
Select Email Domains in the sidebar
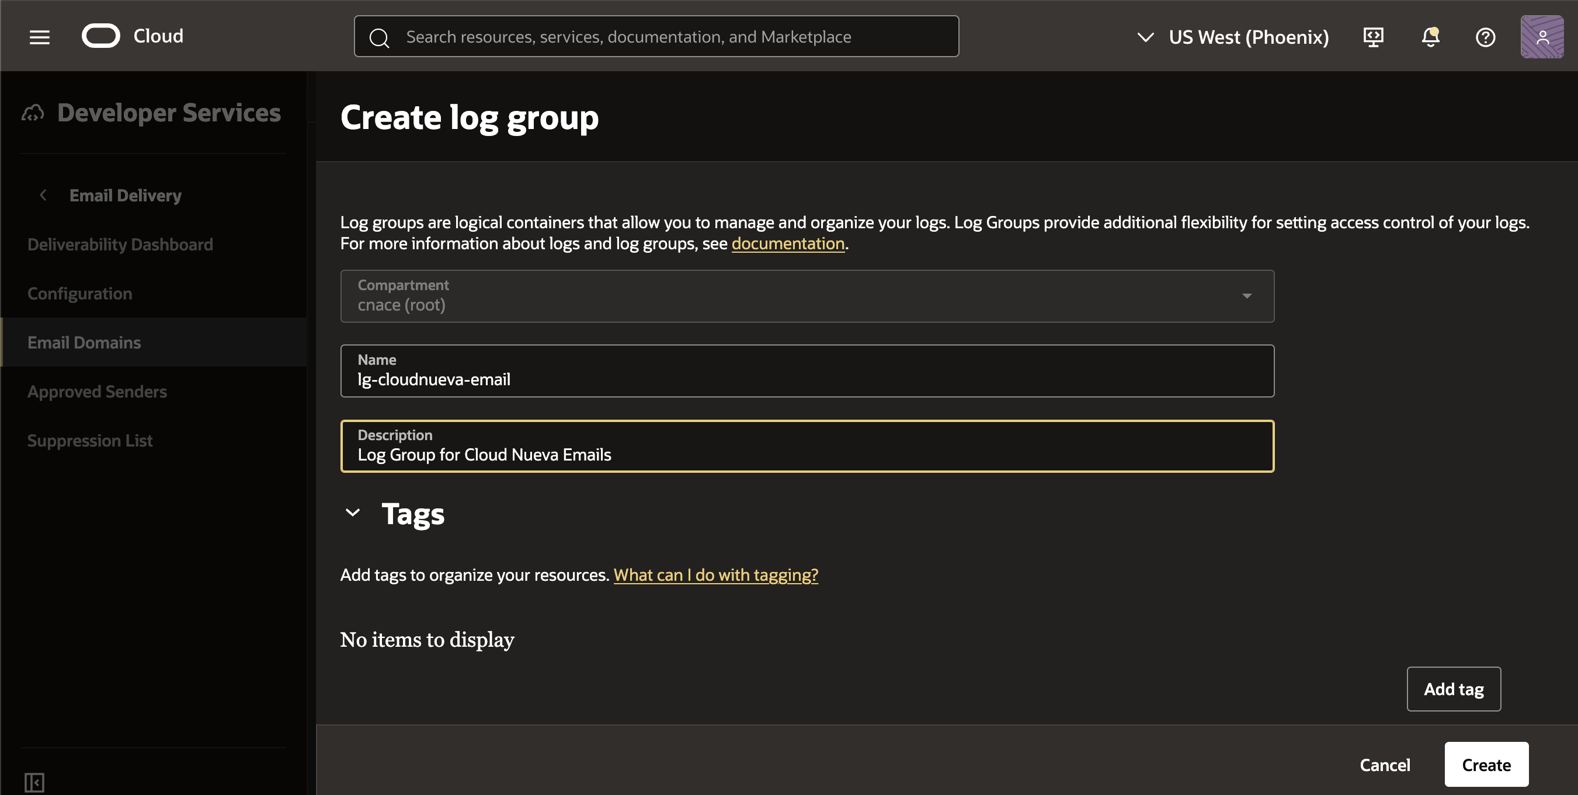pyautogui.click(x=84, y=342)
